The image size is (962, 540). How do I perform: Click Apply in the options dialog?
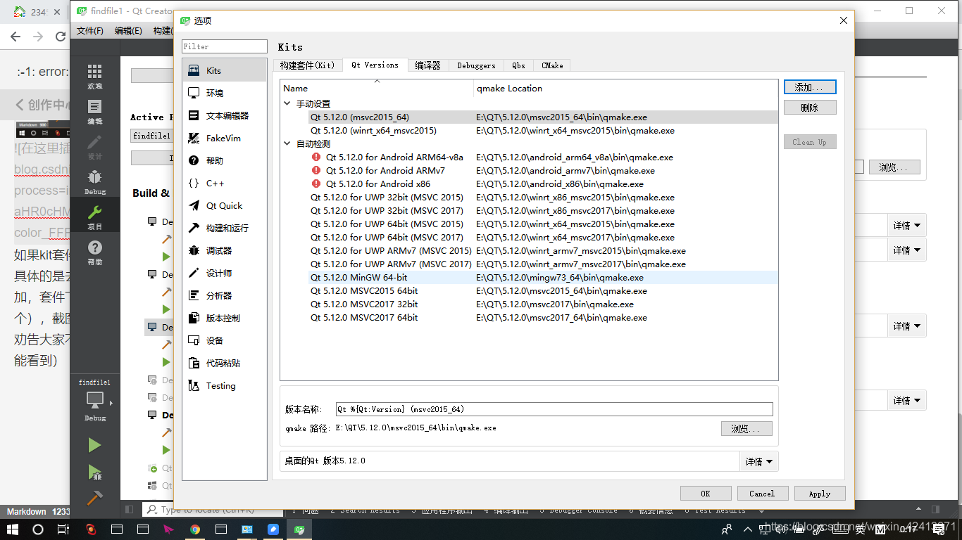pyautogui.click(x=820, y=494)
